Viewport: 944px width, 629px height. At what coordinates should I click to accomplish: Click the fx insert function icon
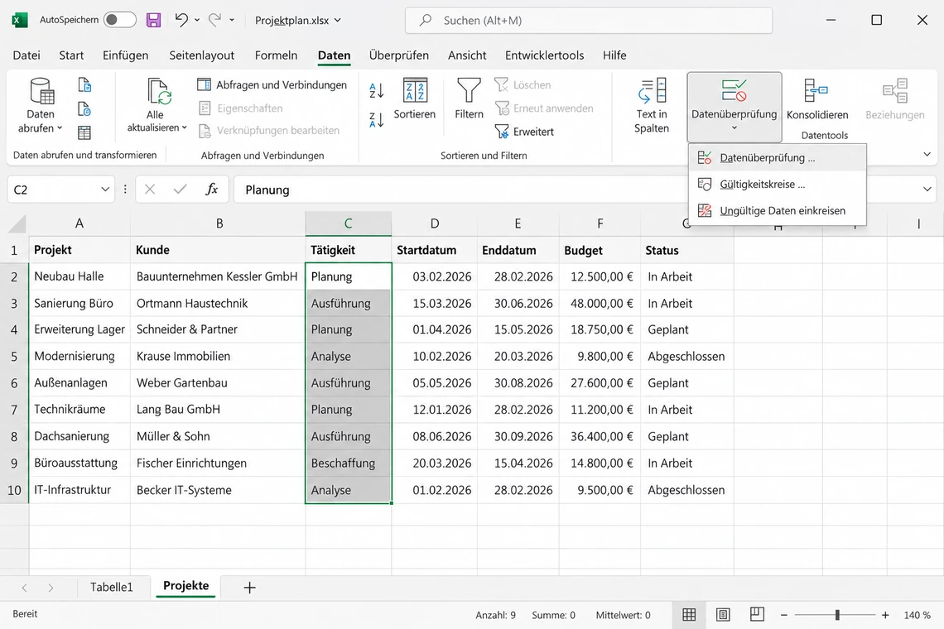[x=211, y=190]
